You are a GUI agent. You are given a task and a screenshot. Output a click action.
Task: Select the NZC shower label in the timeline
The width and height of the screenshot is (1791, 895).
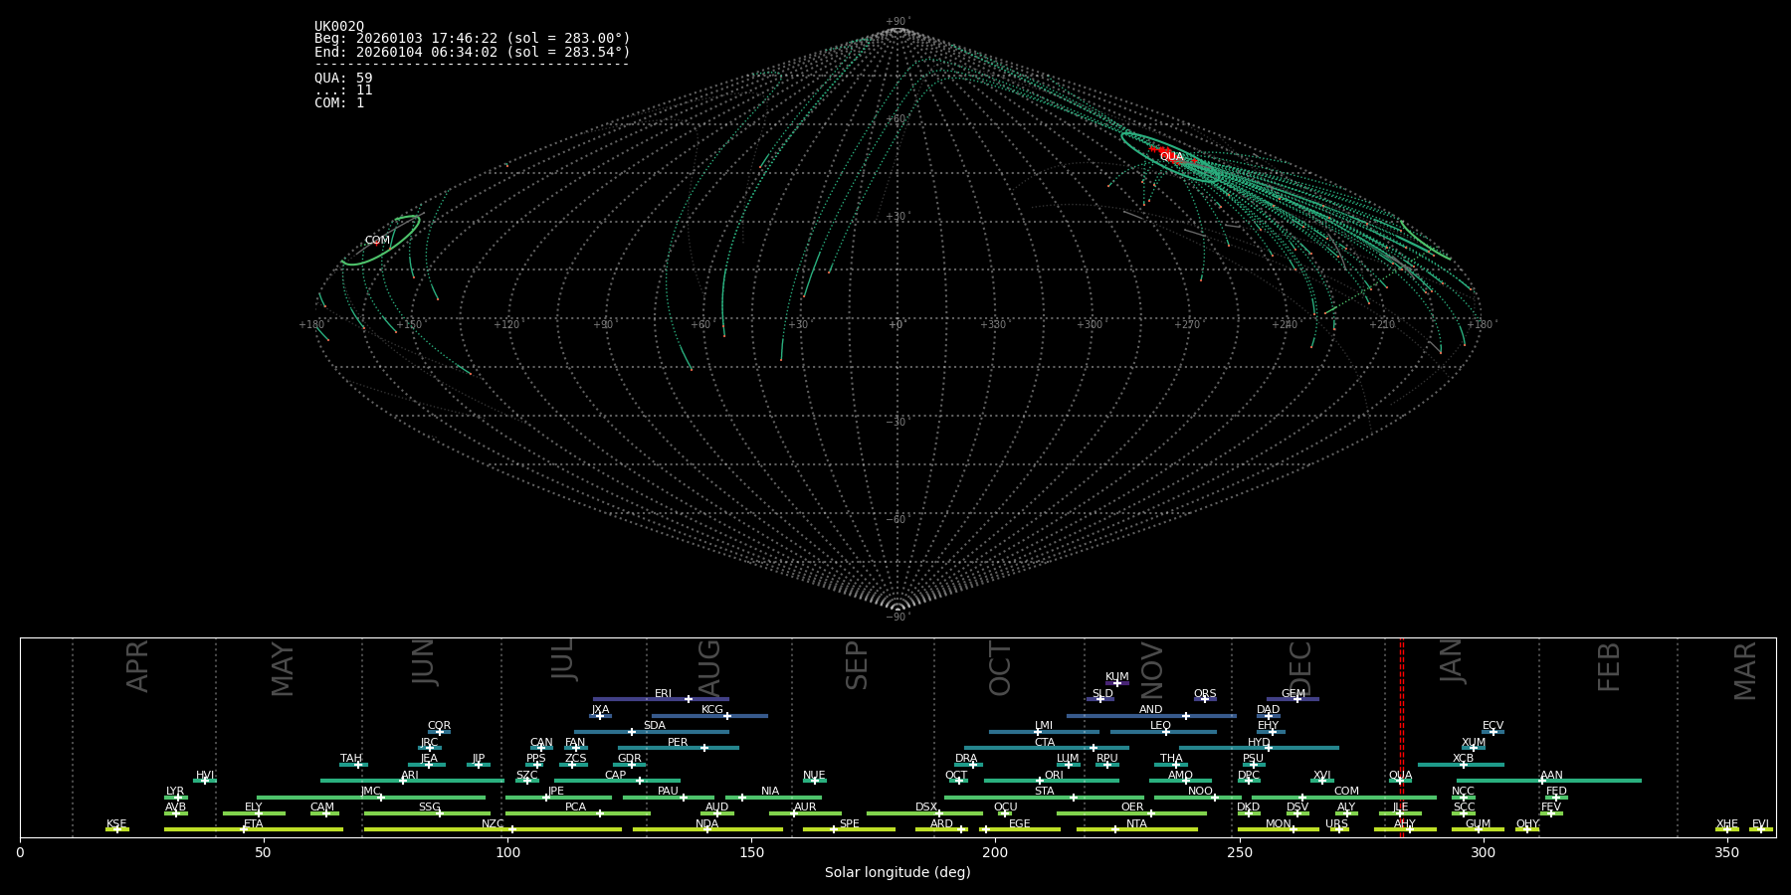coord(493,824)
